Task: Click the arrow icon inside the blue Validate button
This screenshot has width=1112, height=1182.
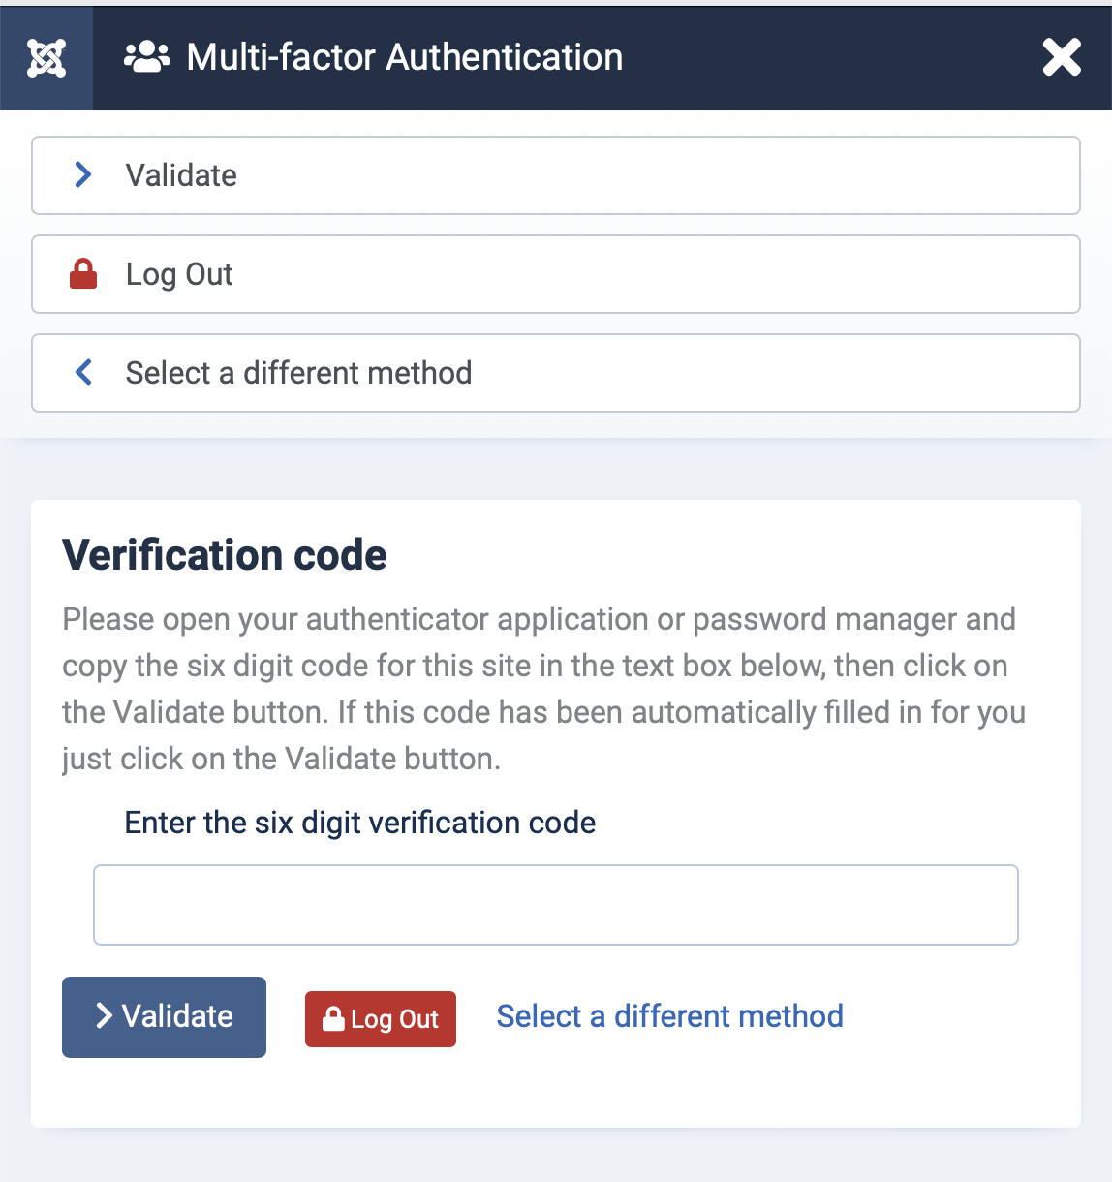Action: (105, 1014)
